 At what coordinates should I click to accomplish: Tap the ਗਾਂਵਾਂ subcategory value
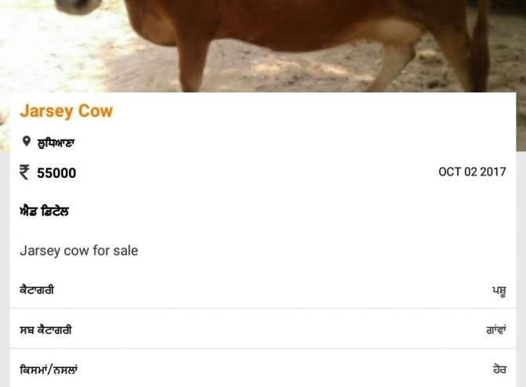496,330
